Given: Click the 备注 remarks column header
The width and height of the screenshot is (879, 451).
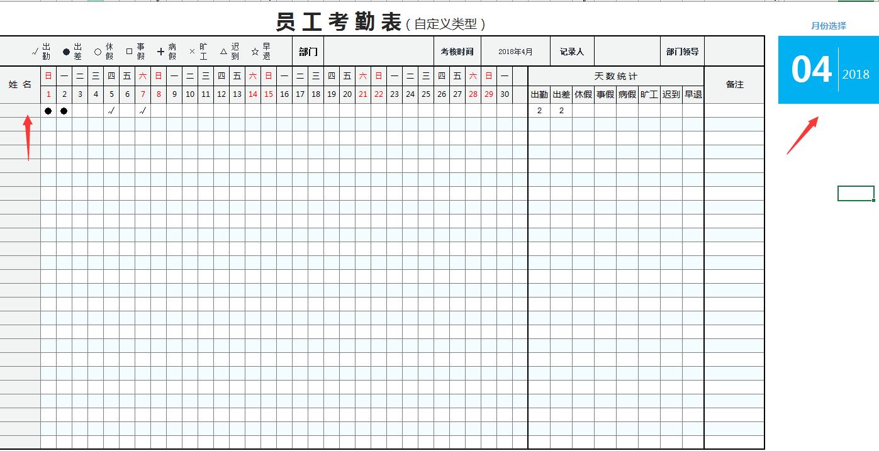Looking at the screenshot, I should tap(735, 84).
